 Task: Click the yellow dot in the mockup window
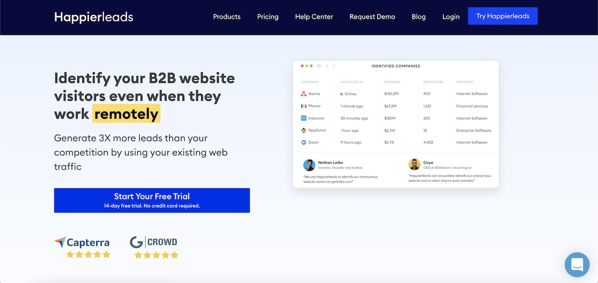307,66
